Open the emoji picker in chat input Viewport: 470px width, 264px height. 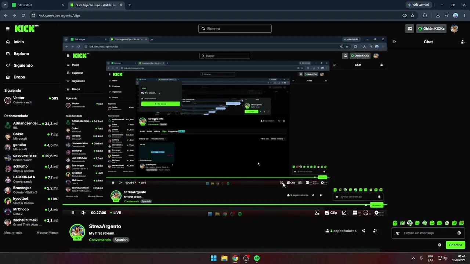click(459, 233)
